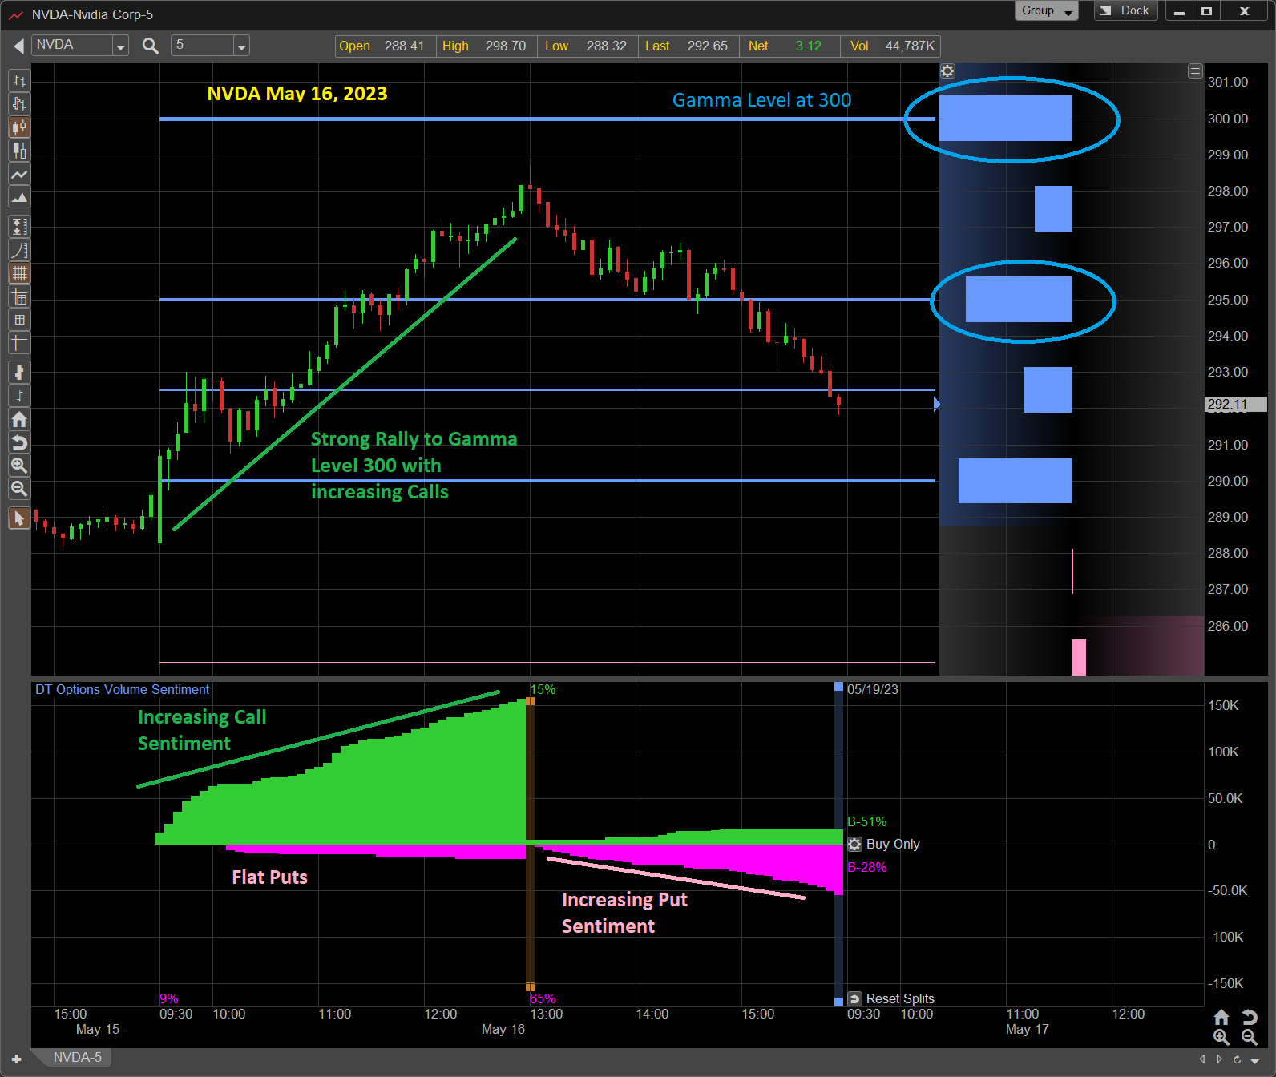Click the B-51% call percentage label
Viewport: 1276px width, 1077px height.
coord(867,822)
